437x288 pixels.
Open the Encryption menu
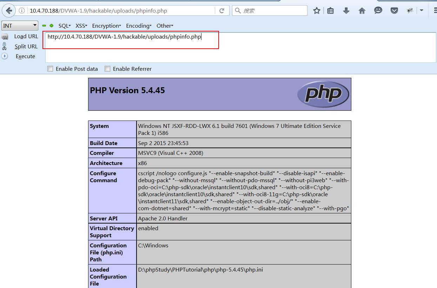coord(106,26)
